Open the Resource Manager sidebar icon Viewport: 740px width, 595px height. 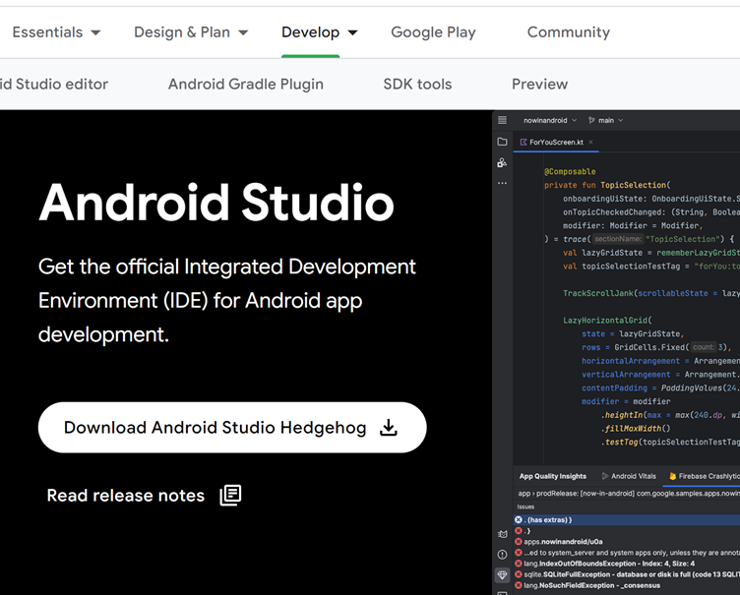[502, 163]
